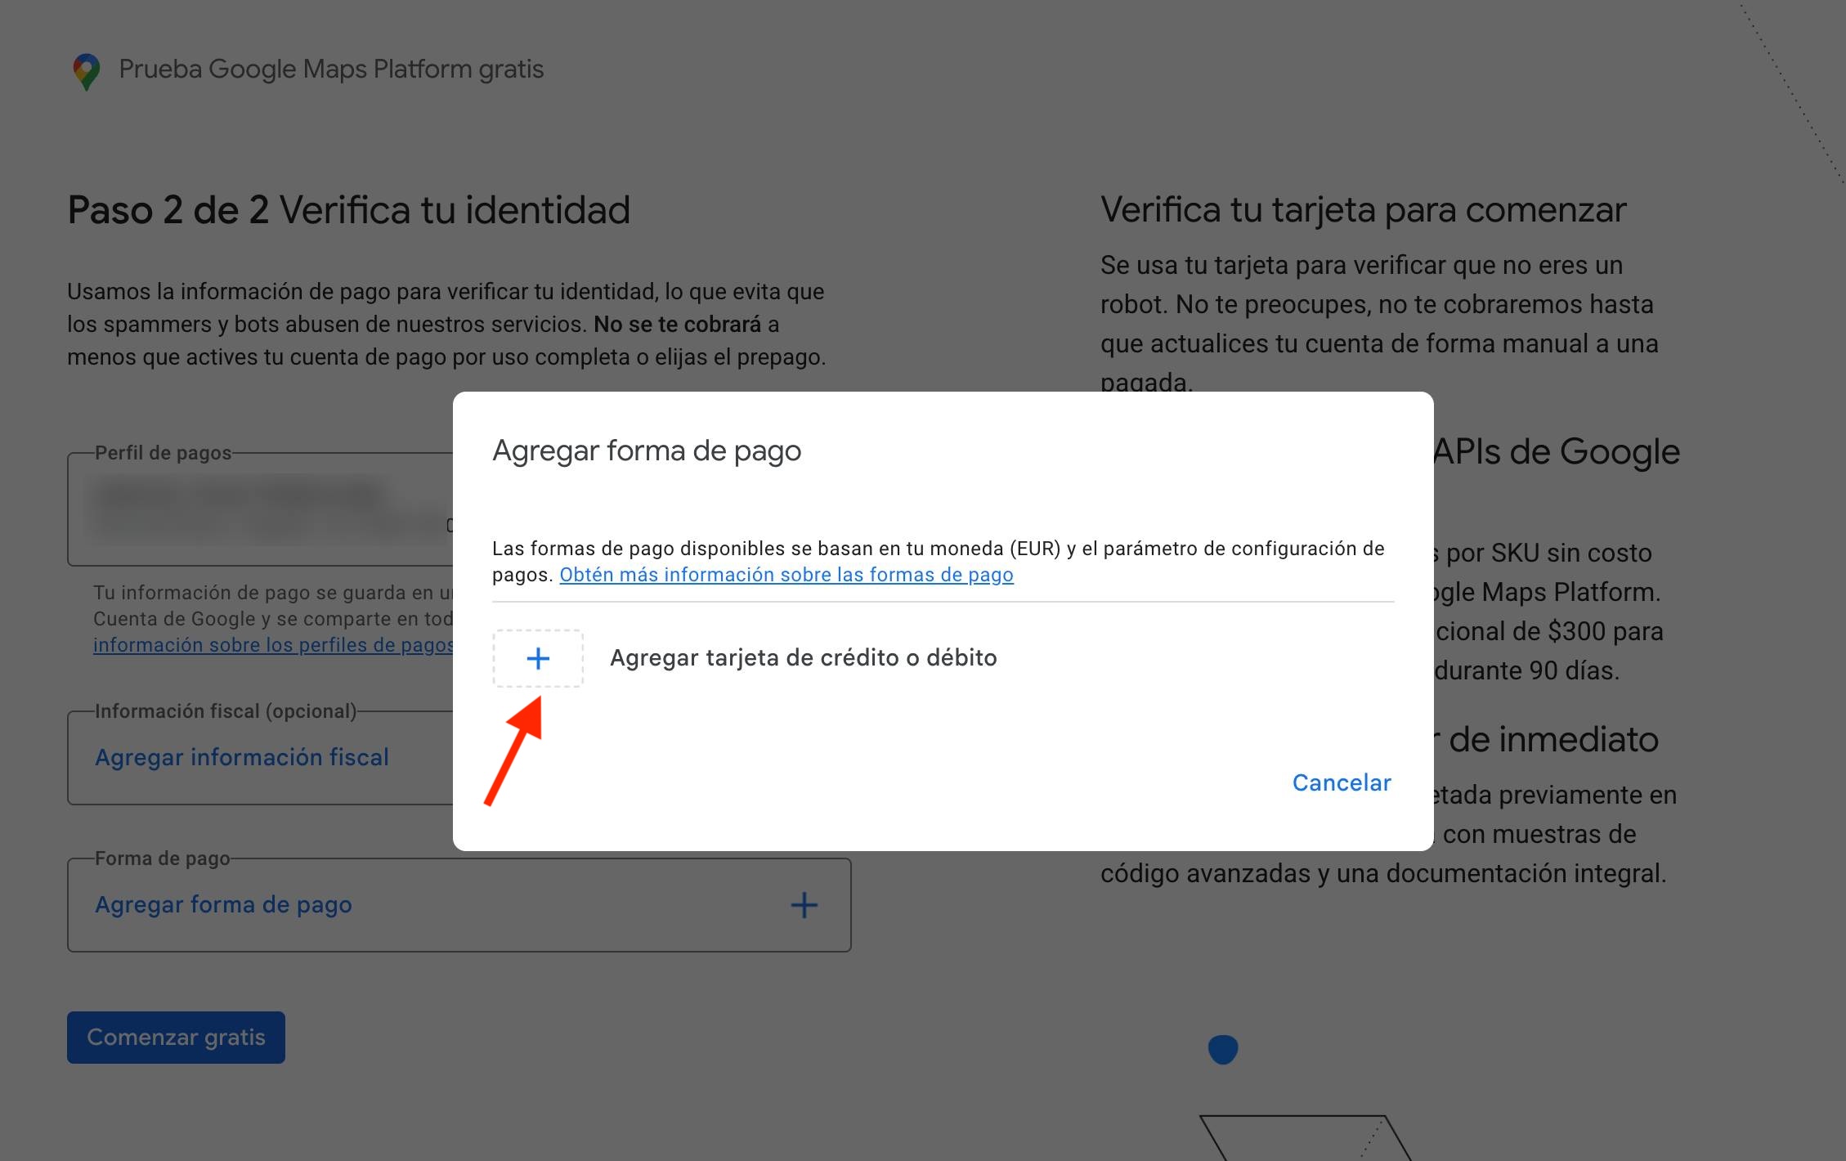Cancel the add payment method dialog

coord(1342,782)
